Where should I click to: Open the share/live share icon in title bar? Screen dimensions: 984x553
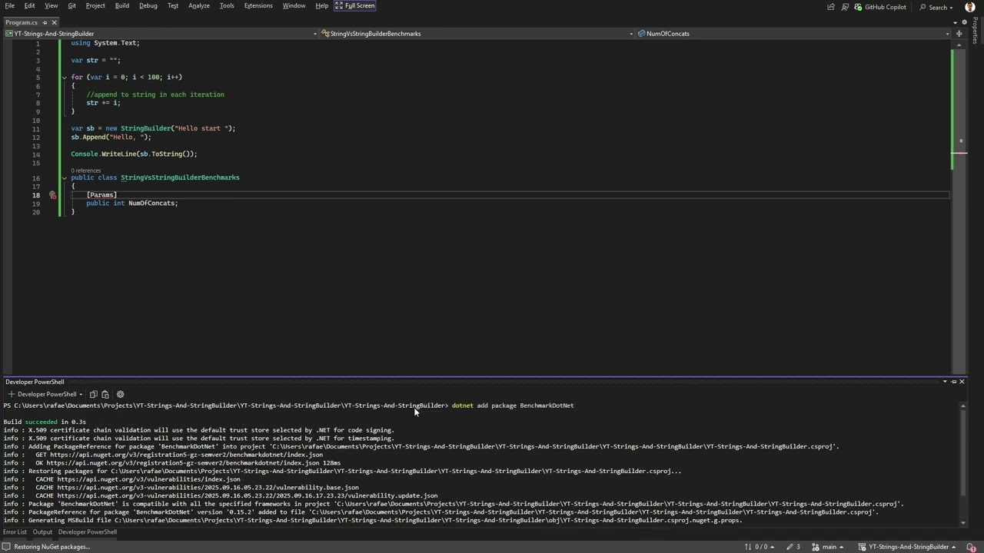coord(831,7)
